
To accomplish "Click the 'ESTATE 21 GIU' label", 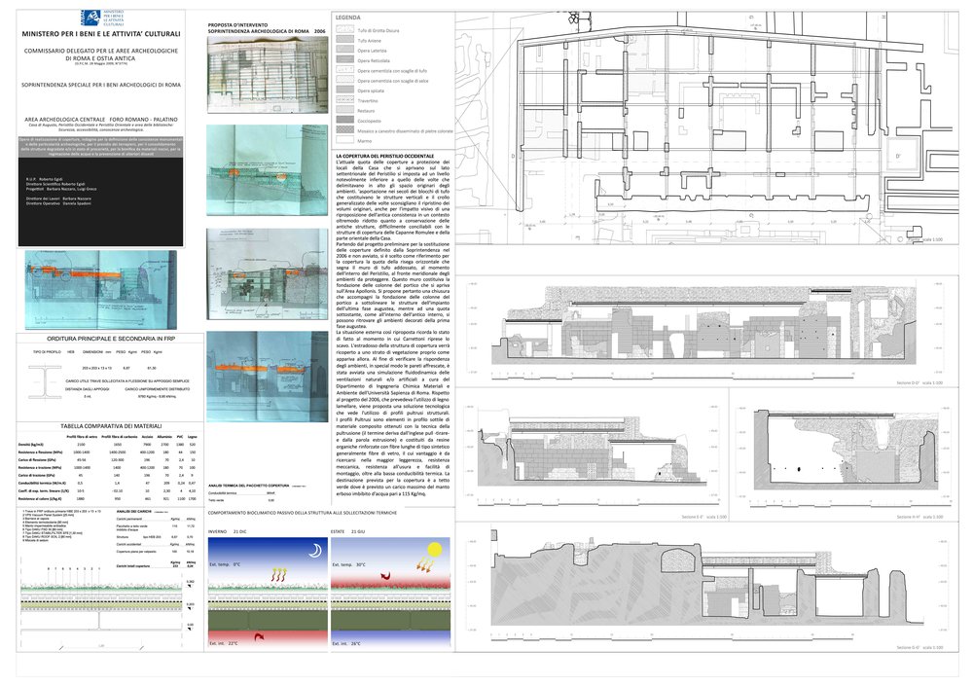I will pyautogui.click(x=347, y=532).
